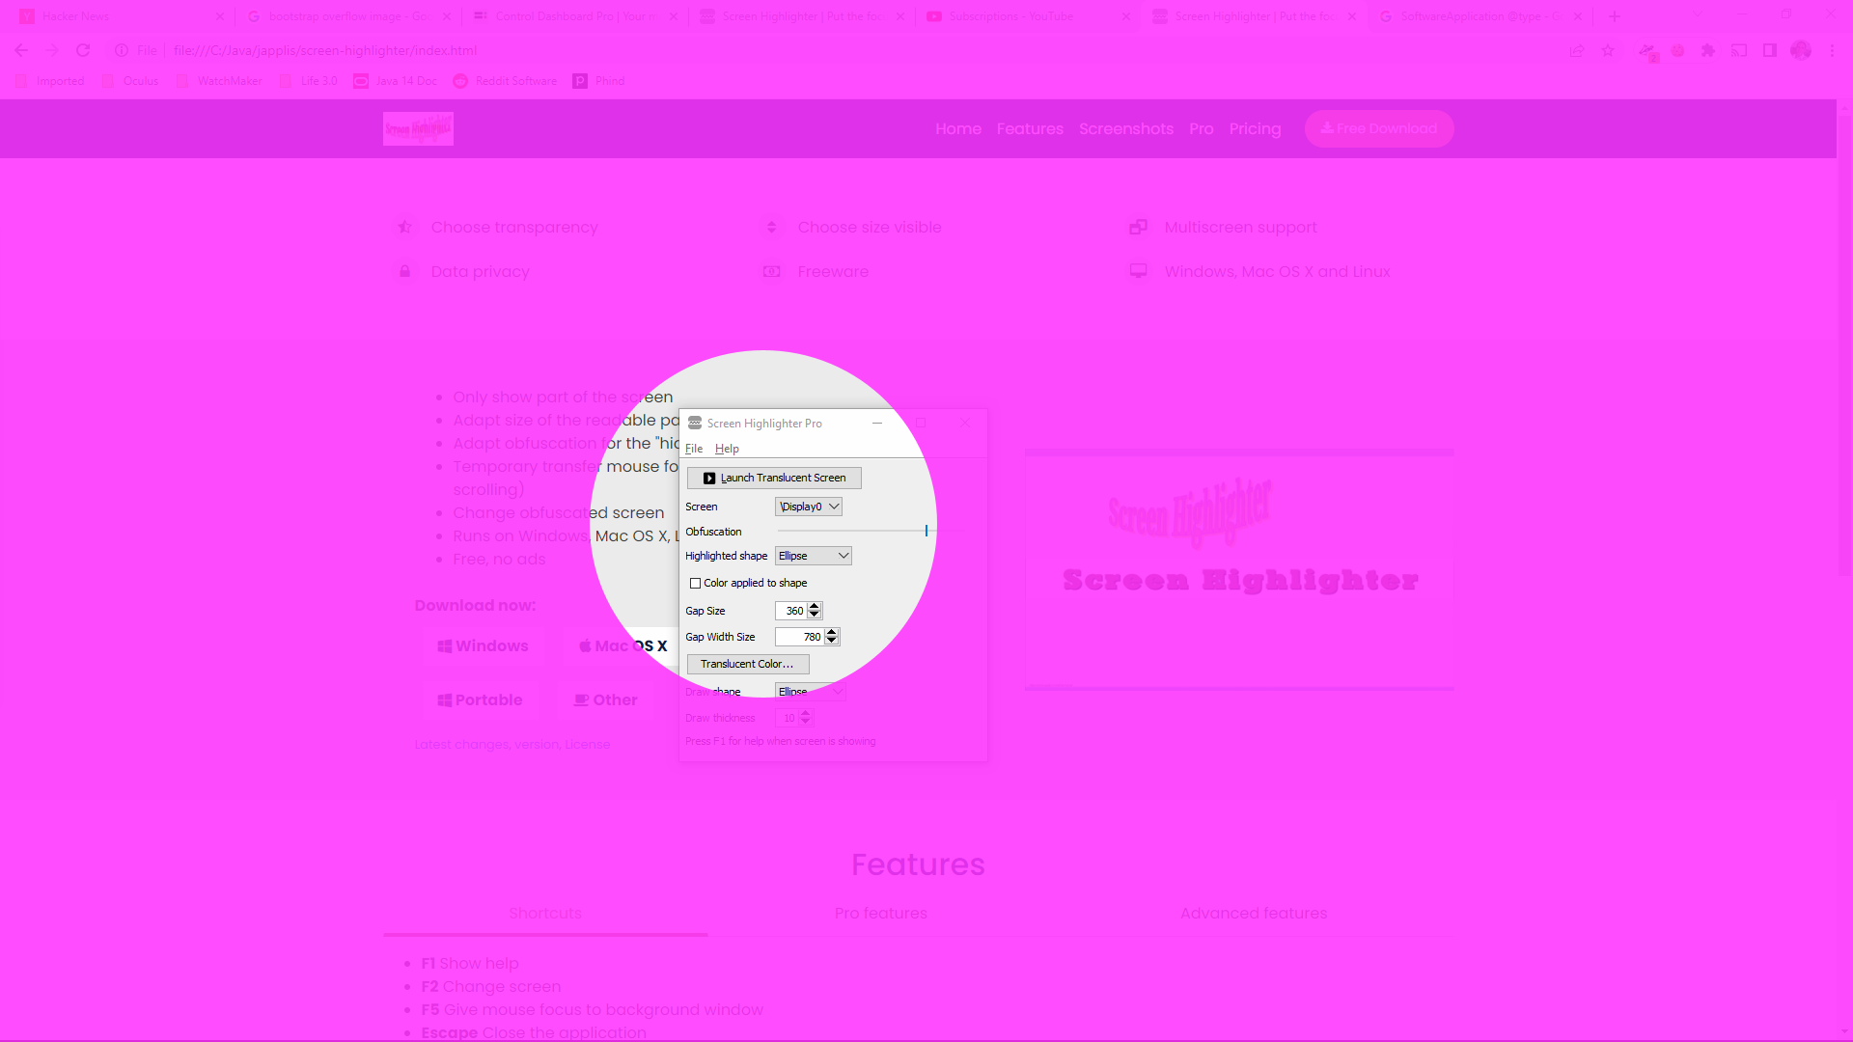Viewport: 1853px width, 1042px height.
Task: Decrease Gap Width Size with down arrow
Action: [832, 641]
